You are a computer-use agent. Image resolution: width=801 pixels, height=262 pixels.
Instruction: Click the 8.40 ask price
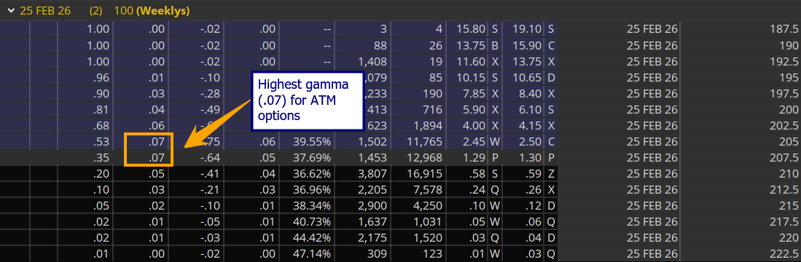pyautogui.click(x=531, y=94)
